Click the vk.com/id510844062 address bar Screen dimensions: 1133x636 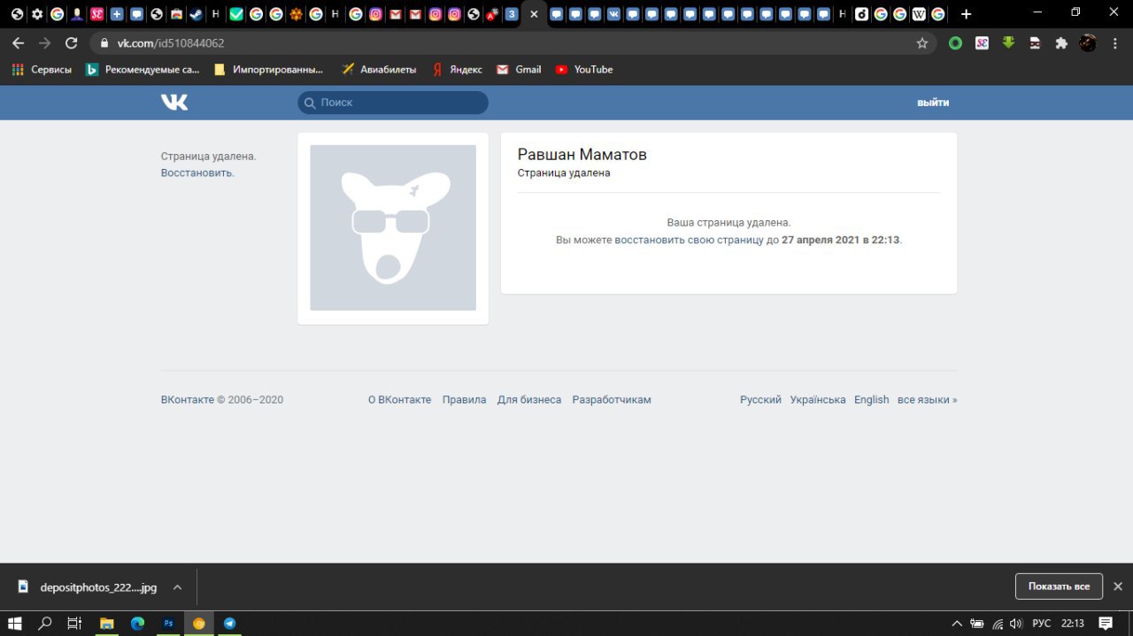(513, 42)
